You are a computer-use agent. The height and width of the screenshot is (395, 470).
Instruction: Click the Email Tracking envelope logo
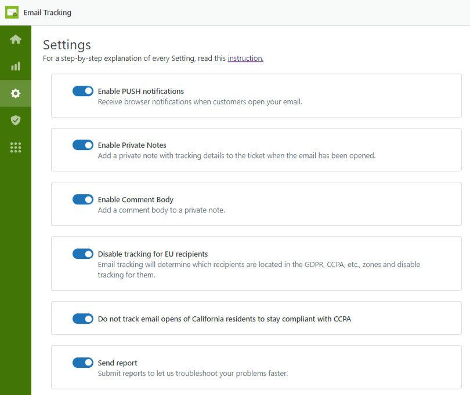pyautogui.click(x=12, y=12)
